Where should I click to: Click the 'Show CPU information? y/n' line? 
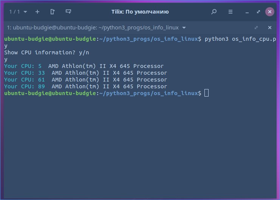click(x=47, y=52)
